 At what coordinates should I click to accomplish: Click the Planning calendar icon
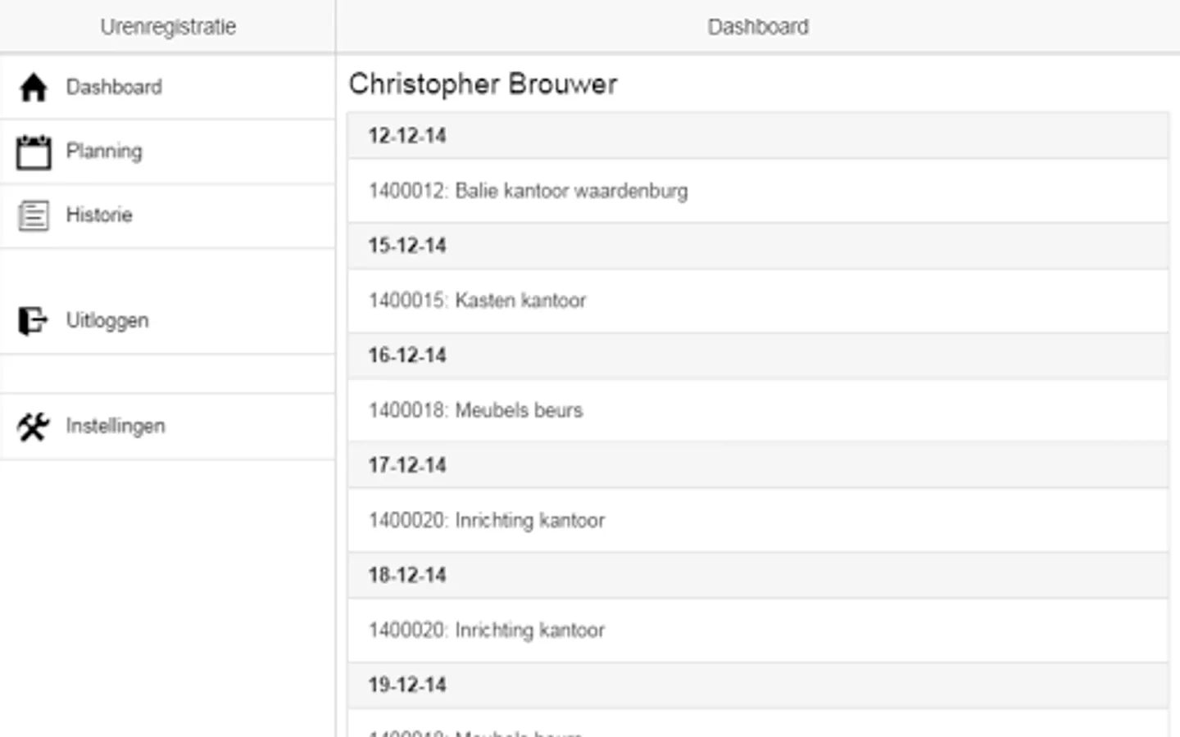tap(34, 152)
